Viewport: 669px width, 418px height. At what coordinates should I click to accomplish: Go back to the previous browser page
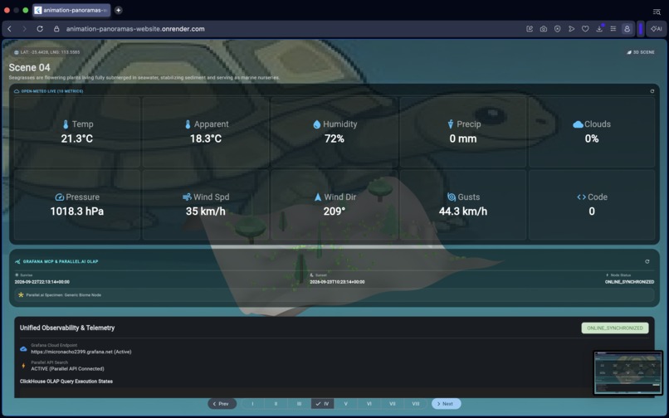point(9,28)
